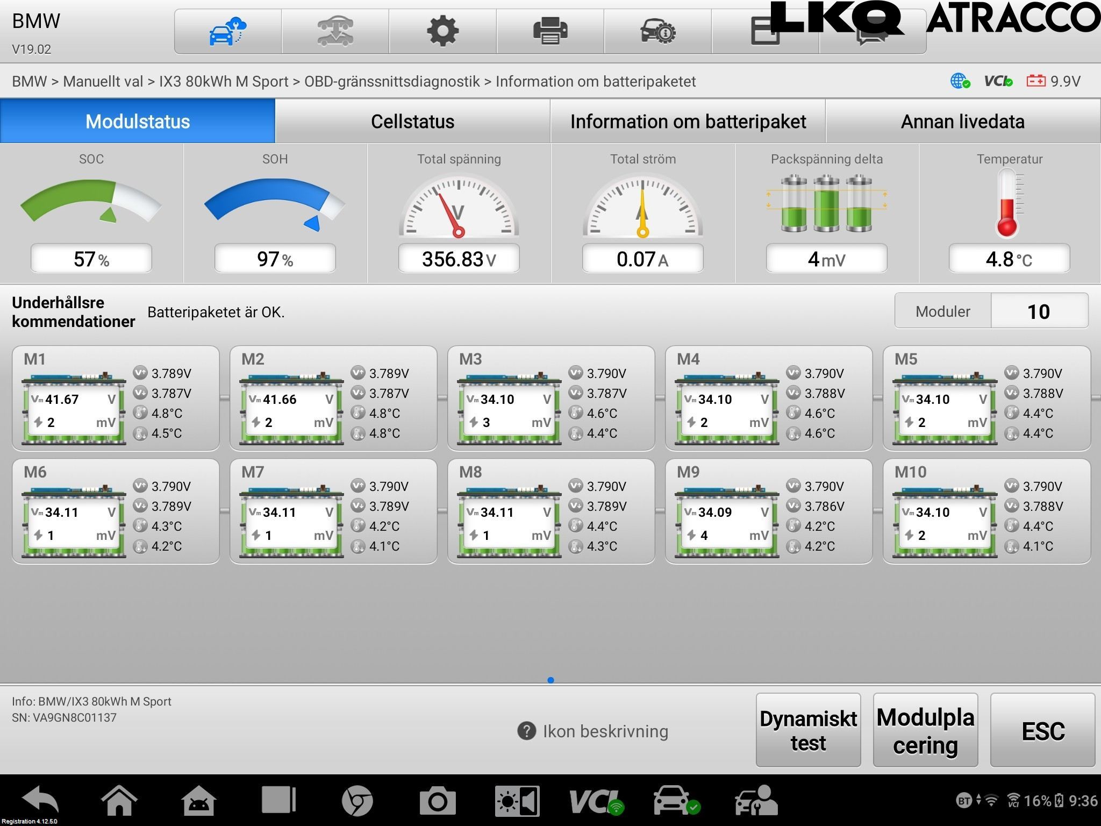Select the Annan livedata tab
Screen dimensions: 1101x826
tap(962, 122)
